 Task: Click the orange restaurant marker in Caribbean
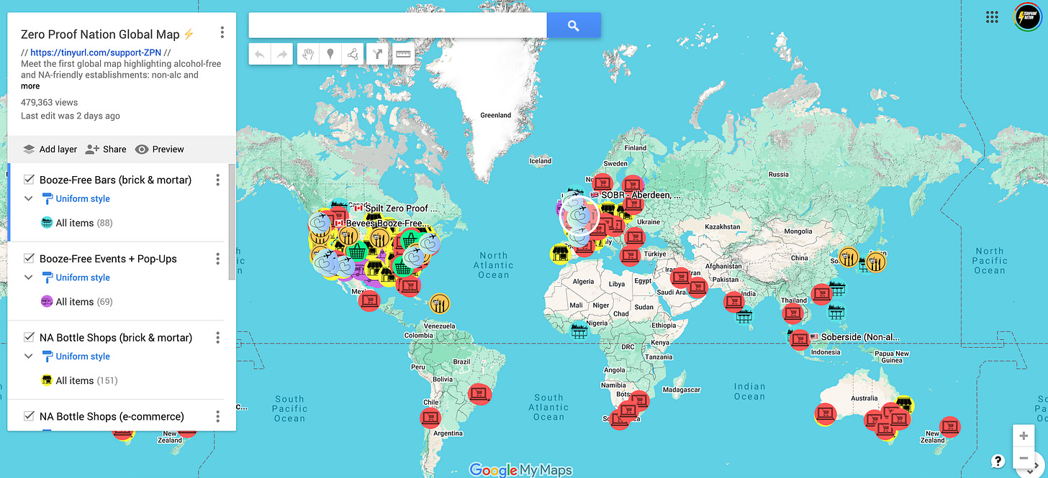tap(439, 303)
